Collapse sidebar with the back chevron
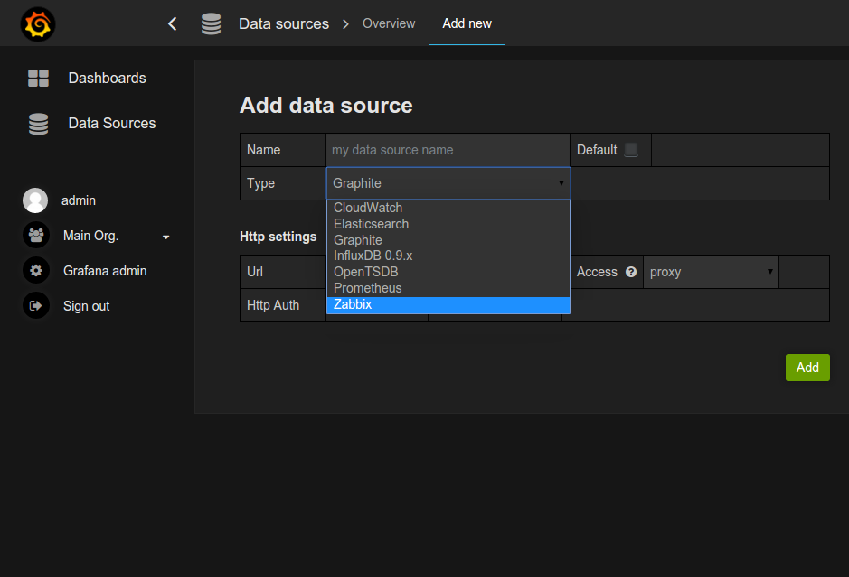 173,24
